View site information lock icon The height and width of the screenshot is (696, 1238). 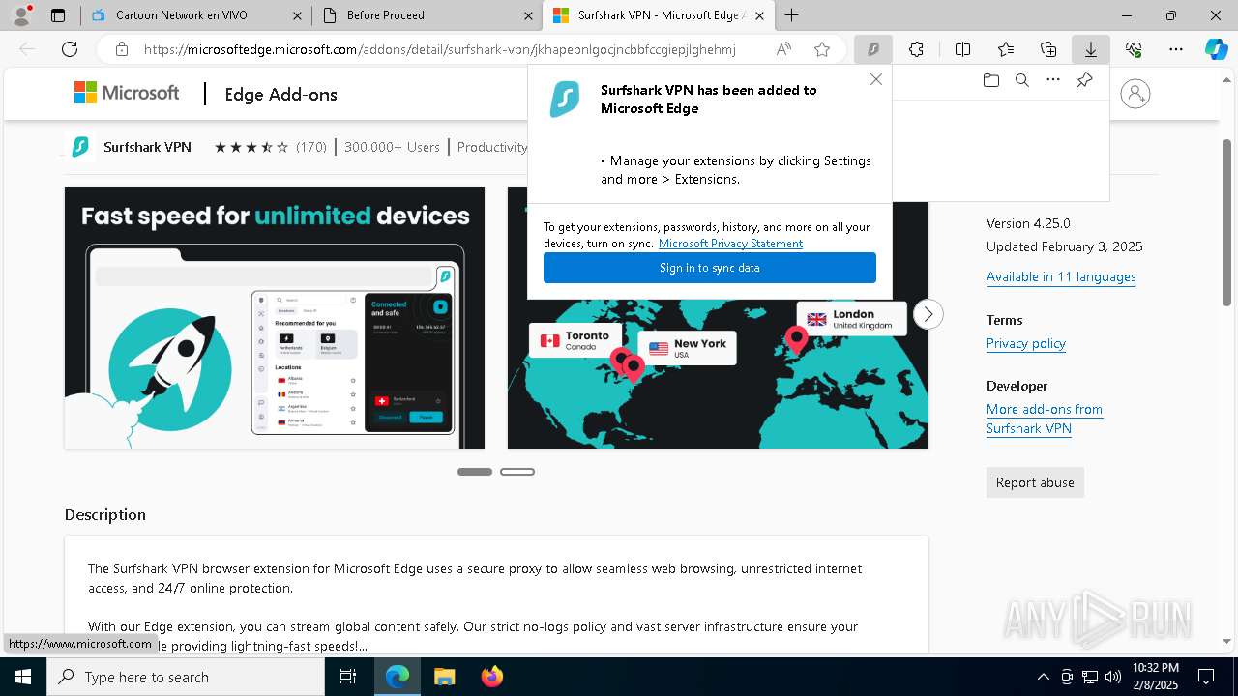[x=121, y=49]
